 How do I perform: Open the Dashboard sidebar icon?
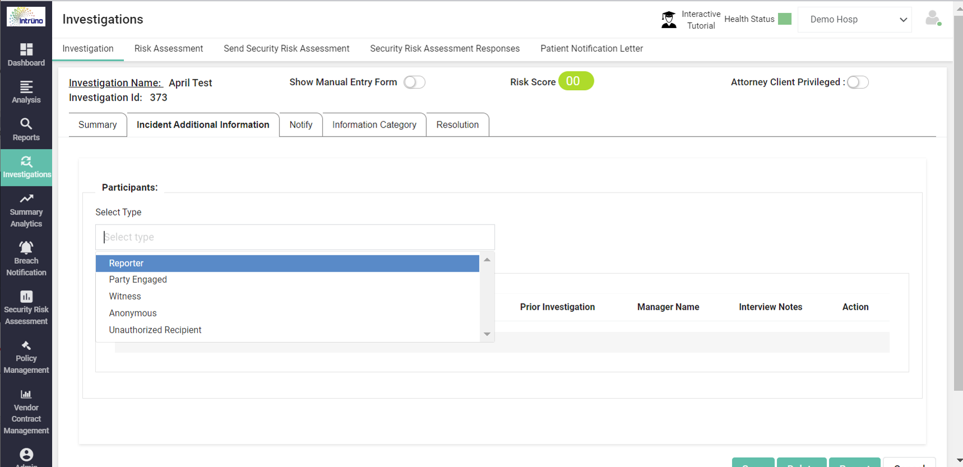(26, 50)
